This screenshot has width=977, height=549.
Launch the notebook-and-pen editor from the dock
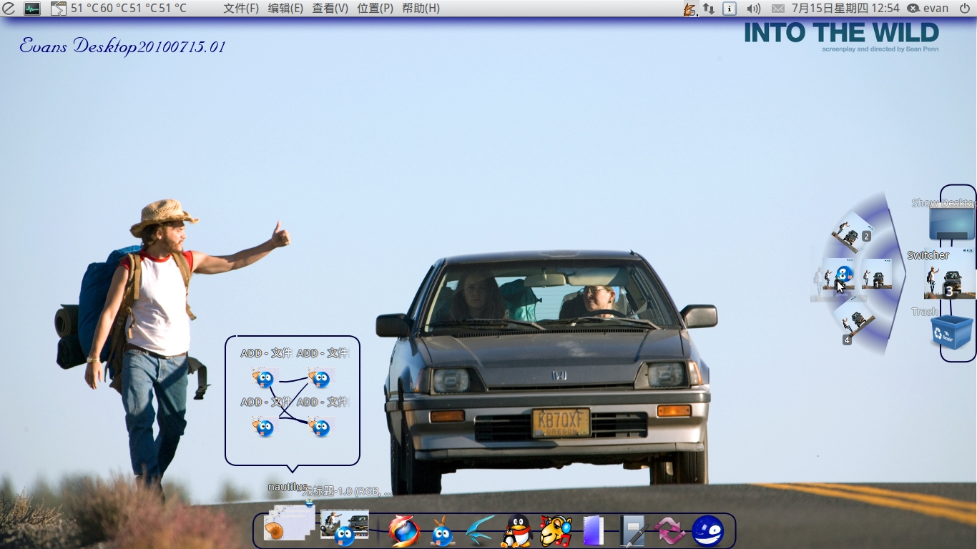[x=633, y=531]
